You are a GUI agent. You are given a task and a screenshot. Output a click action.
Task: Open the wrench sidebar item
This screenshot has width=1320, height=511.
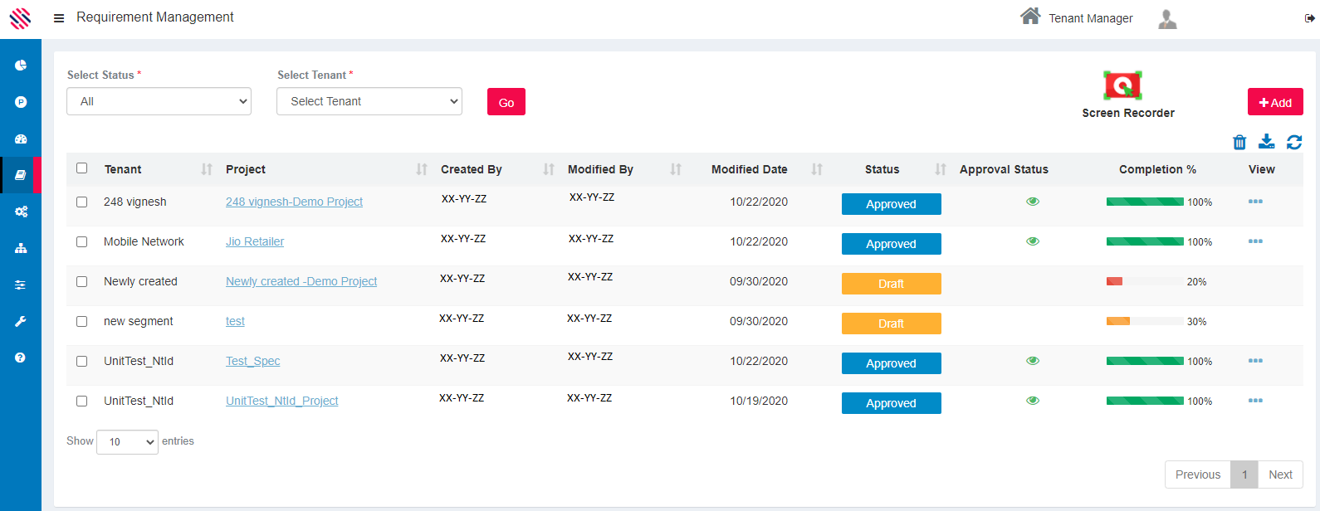[x=21, y=321]
